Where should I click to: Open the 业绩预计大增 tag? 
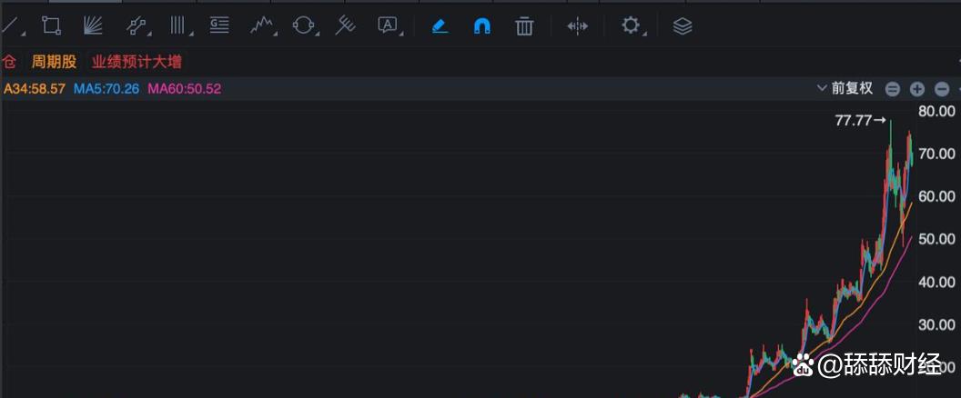coord(137,62)
